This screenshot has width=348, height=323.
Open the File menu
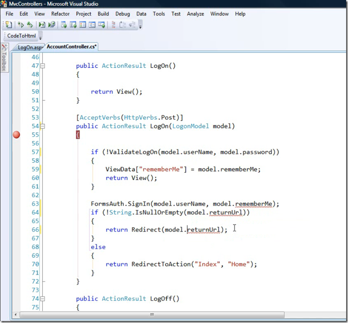click(x=9, y=14)
